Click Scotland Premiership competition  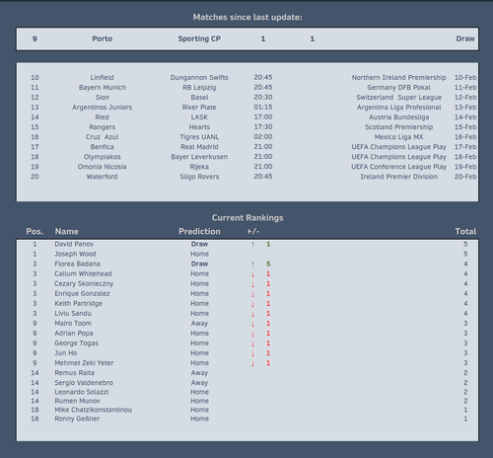(x=398, y=127)
